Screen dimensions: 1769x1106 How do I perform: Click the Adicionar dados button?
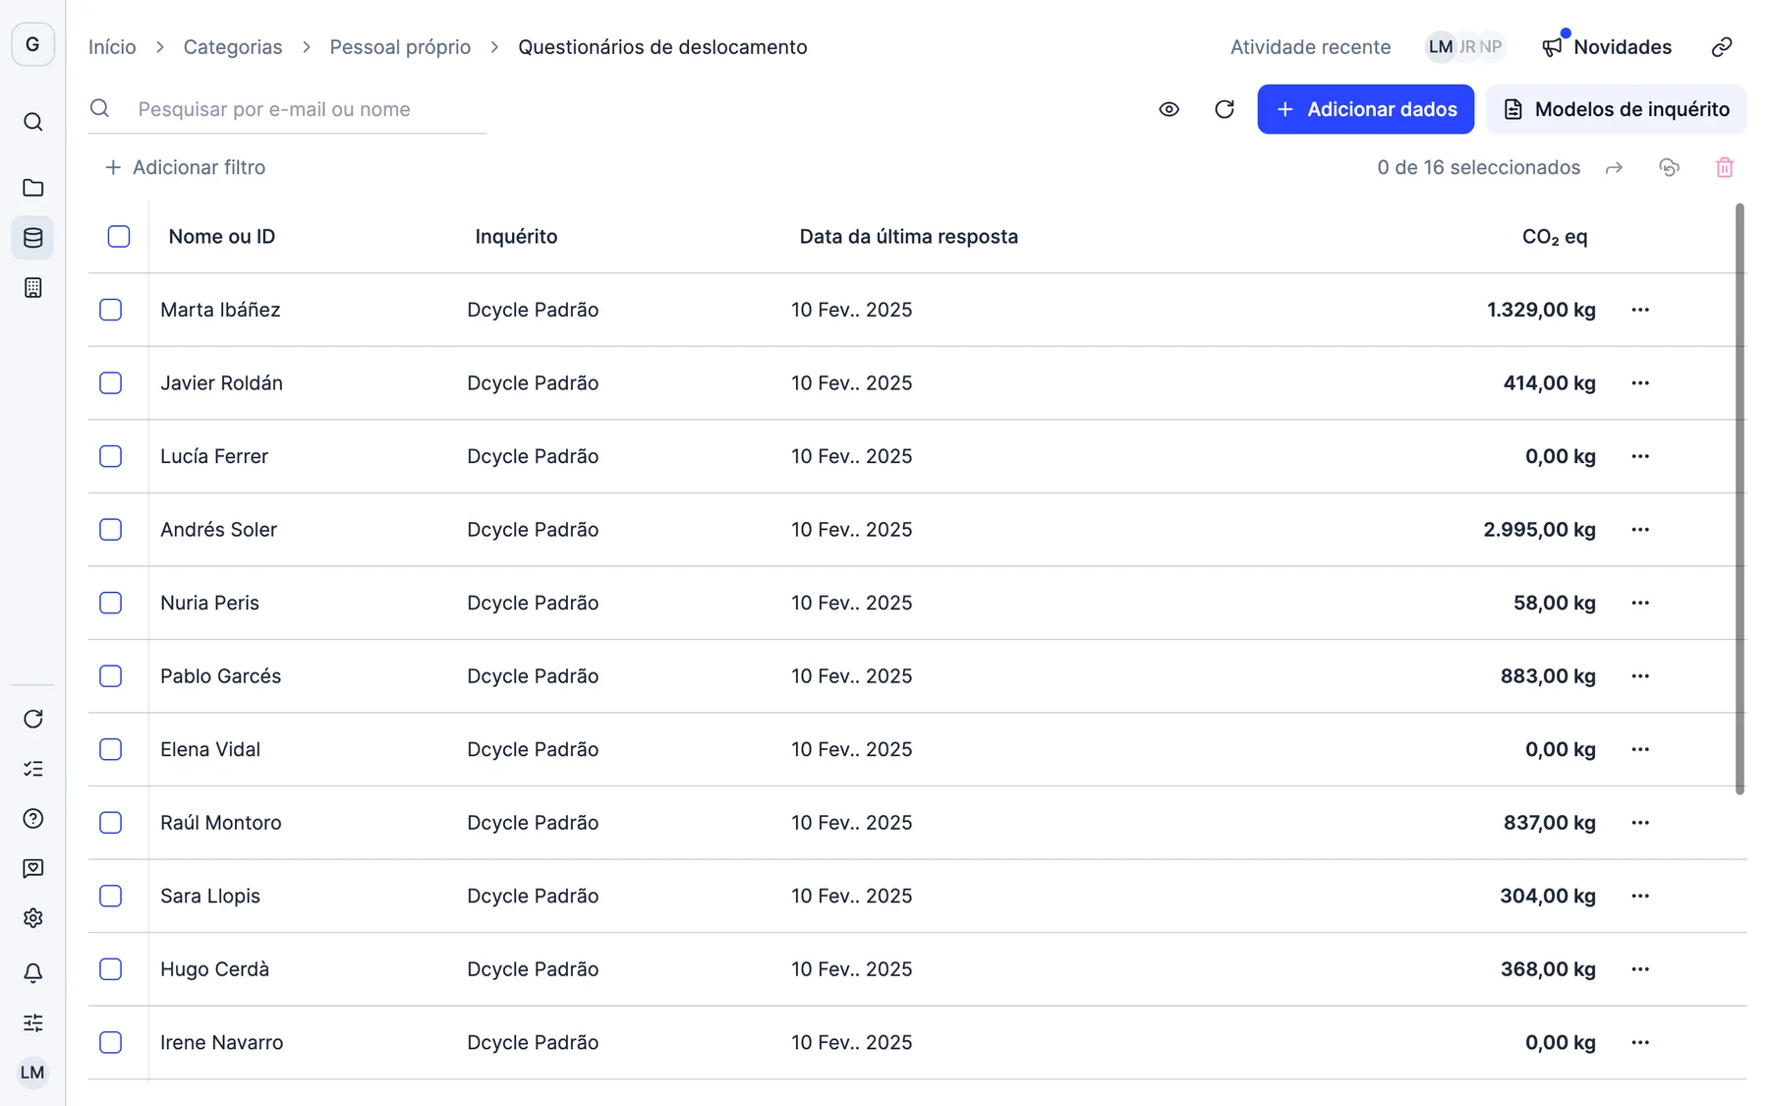(1365, 109)
